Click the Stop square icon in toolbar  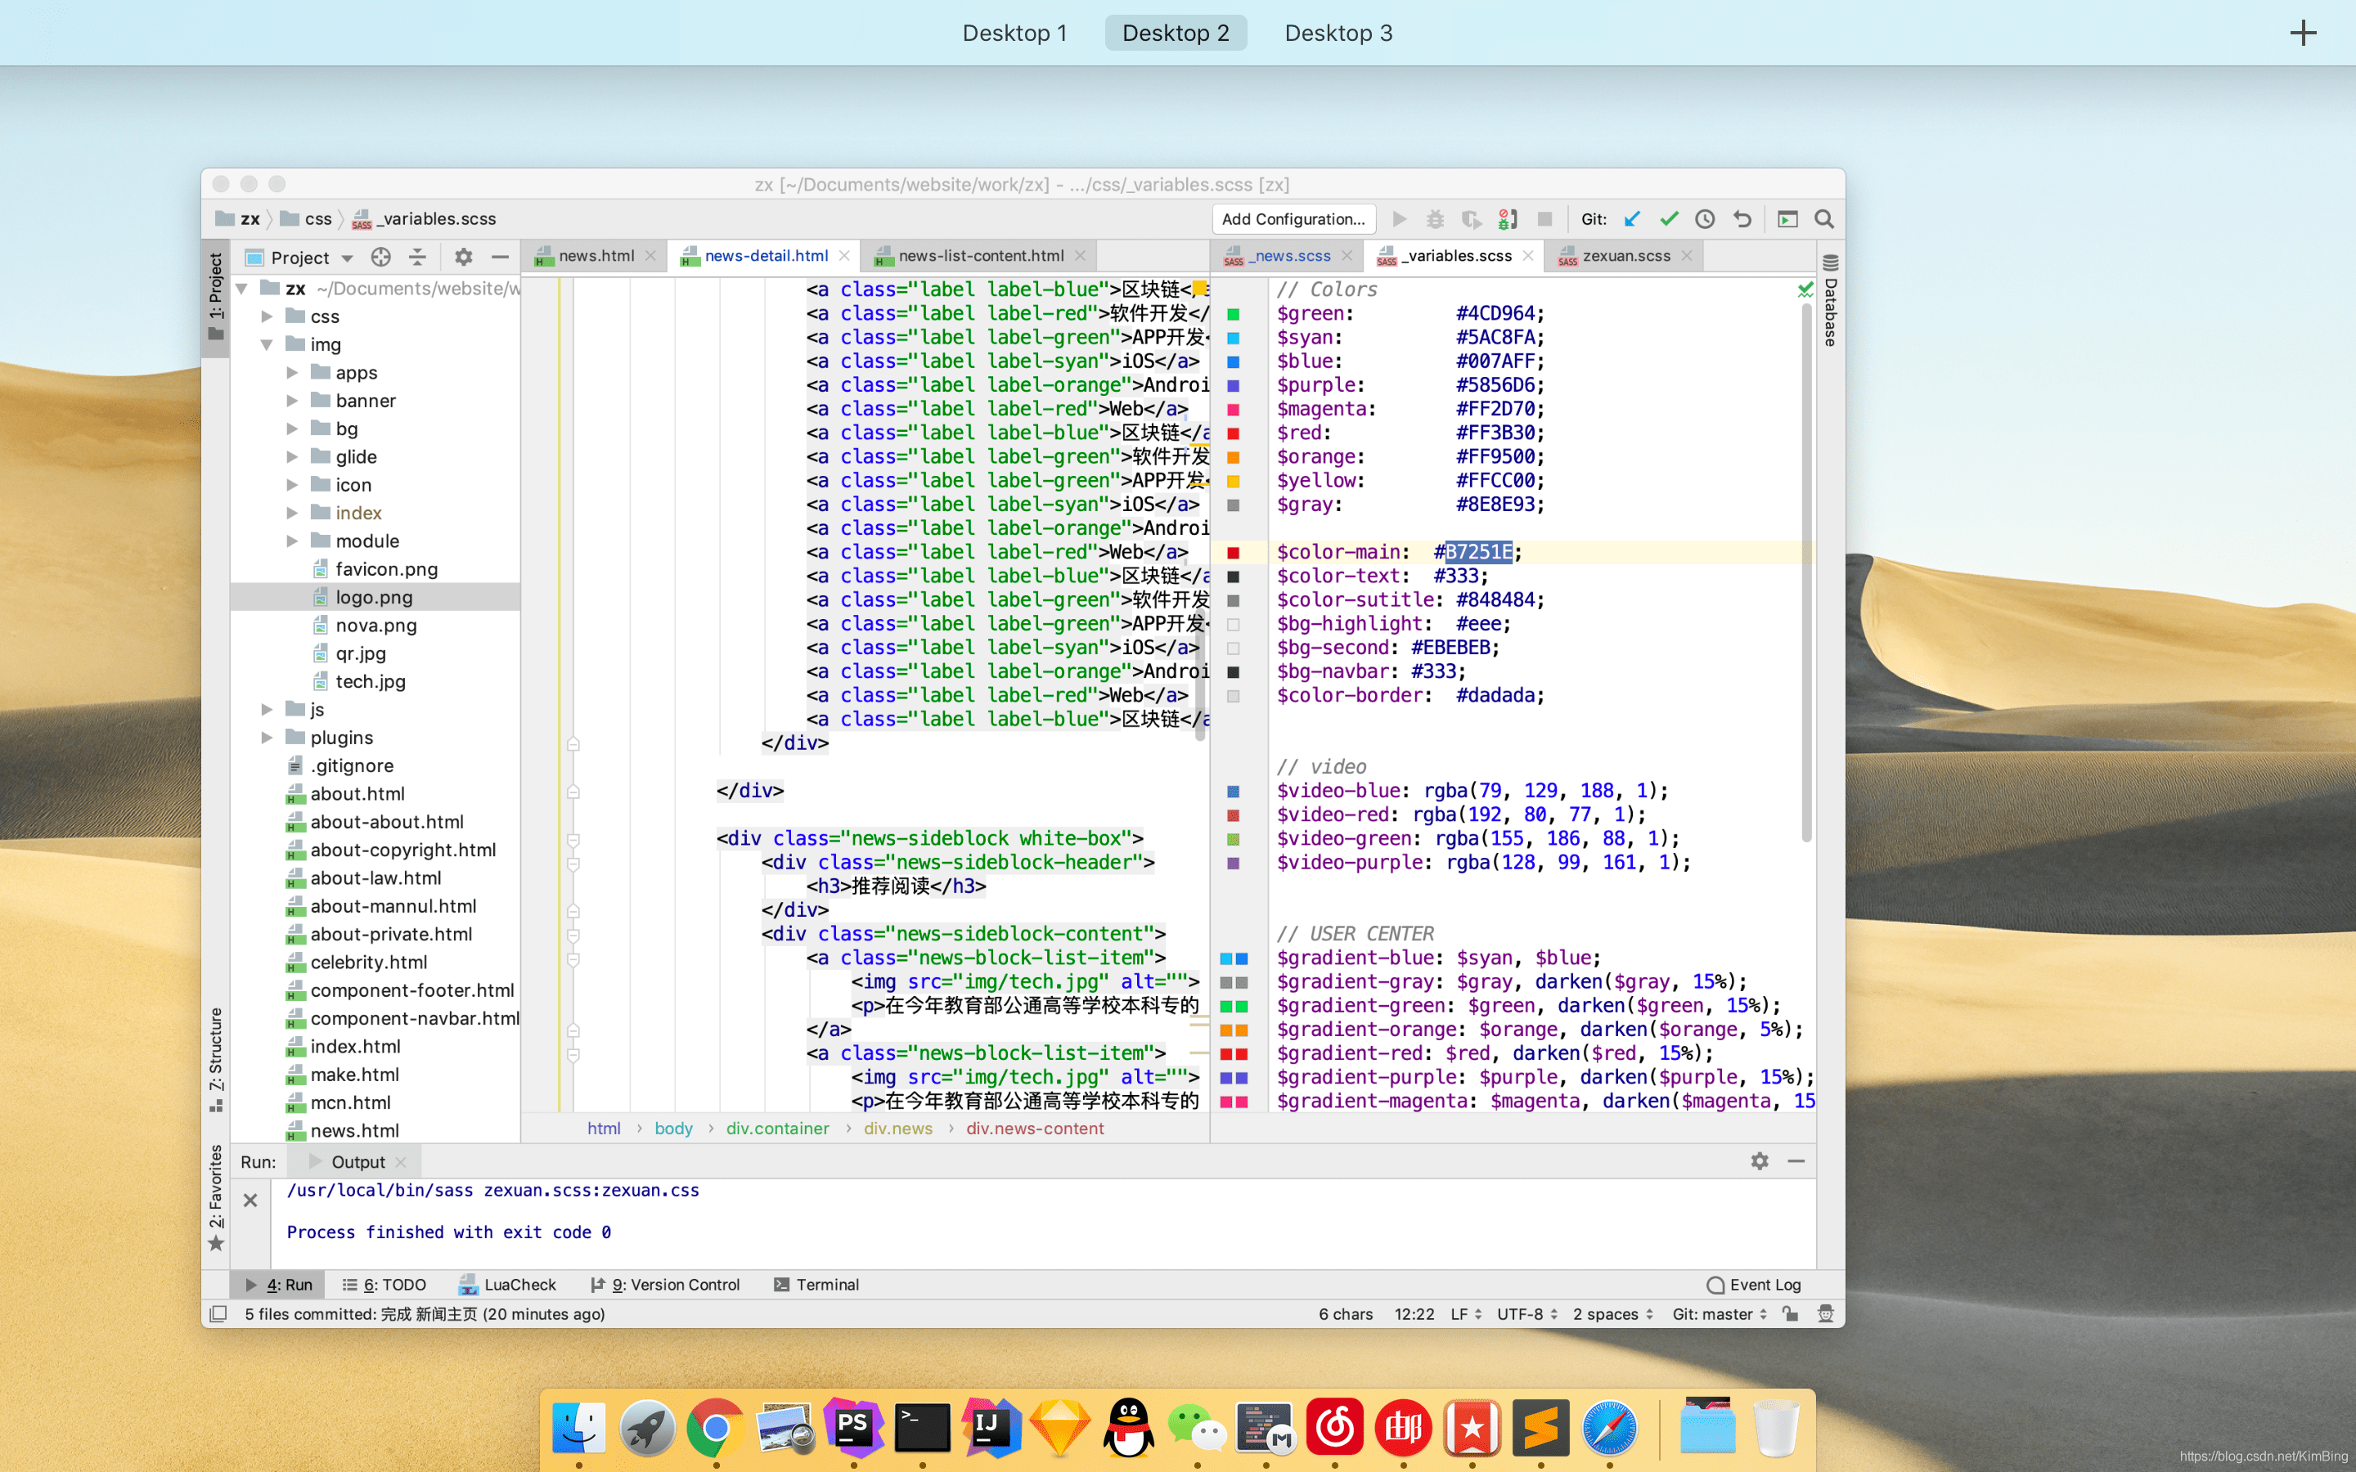[1544, 219]
